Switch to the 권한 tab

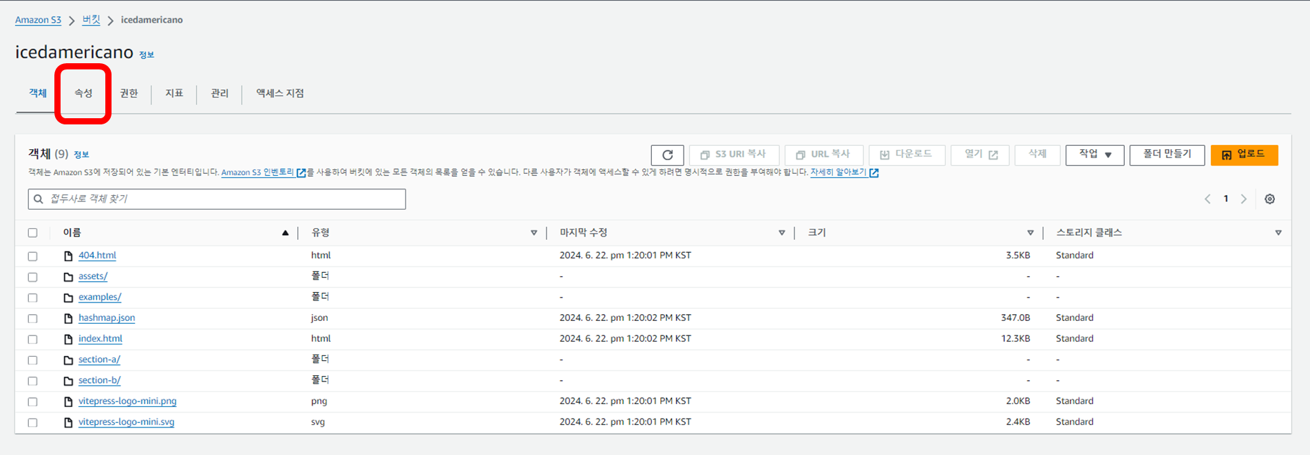129,93
